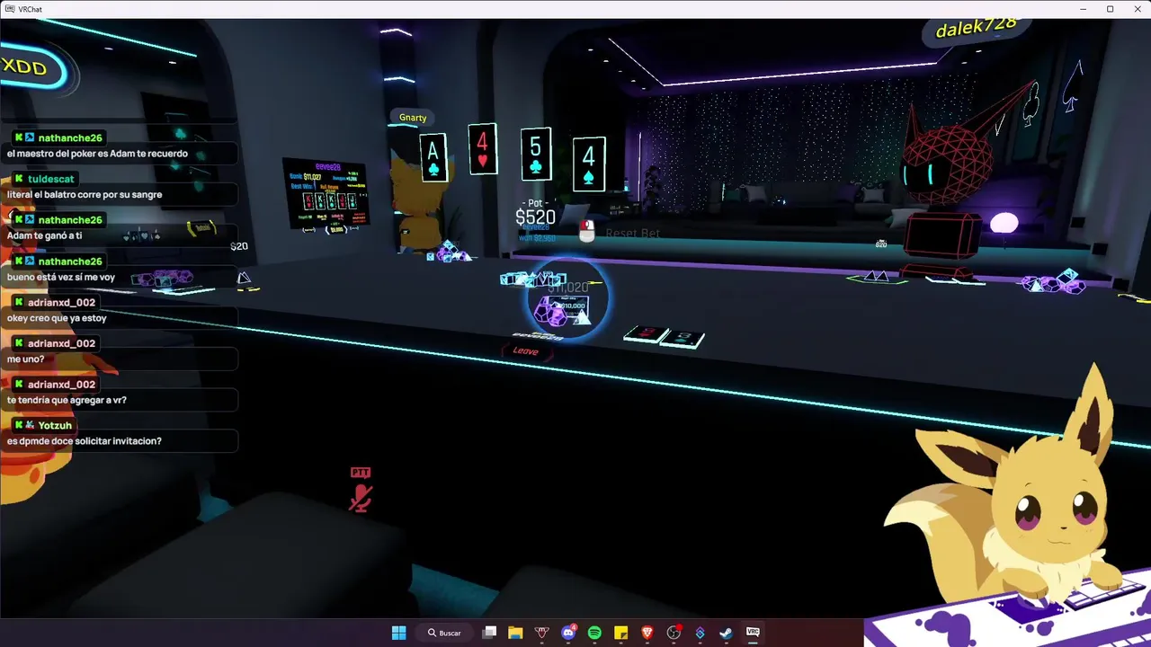This screenshot has width=1151, height=647.
Task: Select the 5 of clubs community card
Action: [x=536, y=154]
